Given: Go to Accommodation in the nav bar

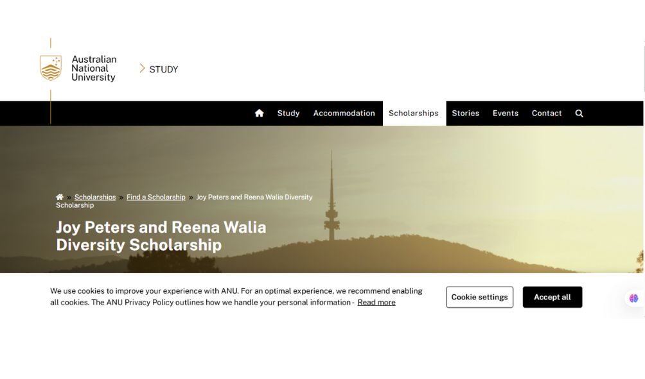Looking at the screenshot, I should [x=344, y=114].
